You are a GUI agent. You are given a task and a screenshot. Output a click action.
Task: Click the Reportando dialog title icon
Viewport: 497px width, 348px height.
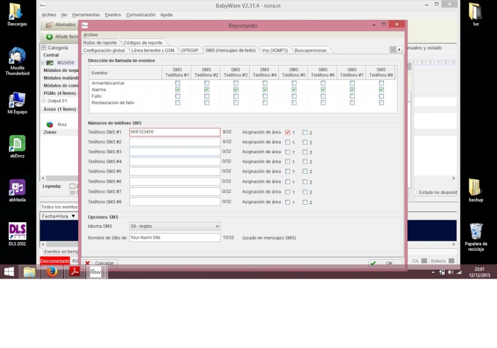(84, 25)
